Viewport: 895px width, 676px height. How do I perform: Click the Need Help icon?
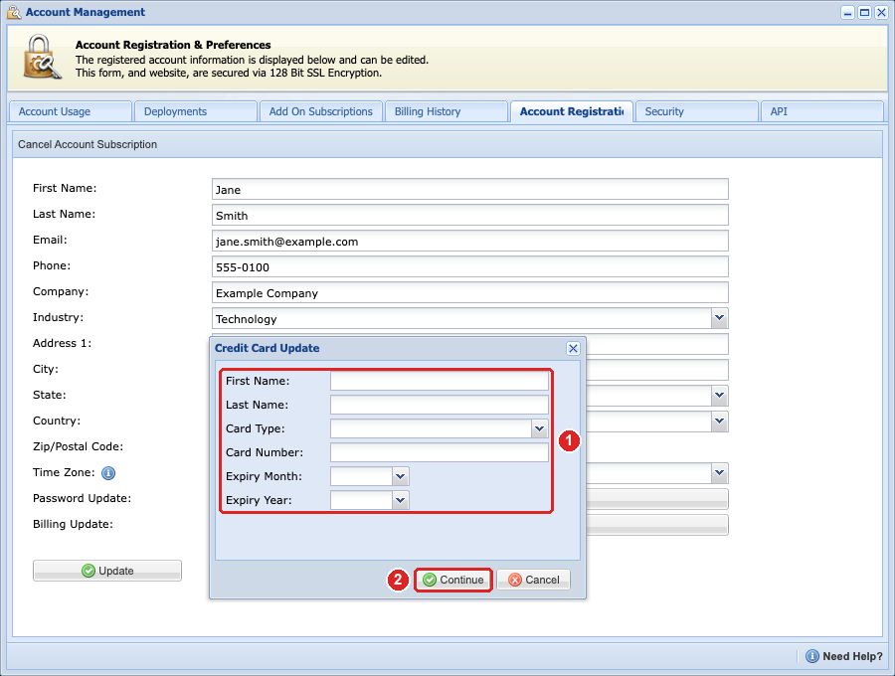811,656
